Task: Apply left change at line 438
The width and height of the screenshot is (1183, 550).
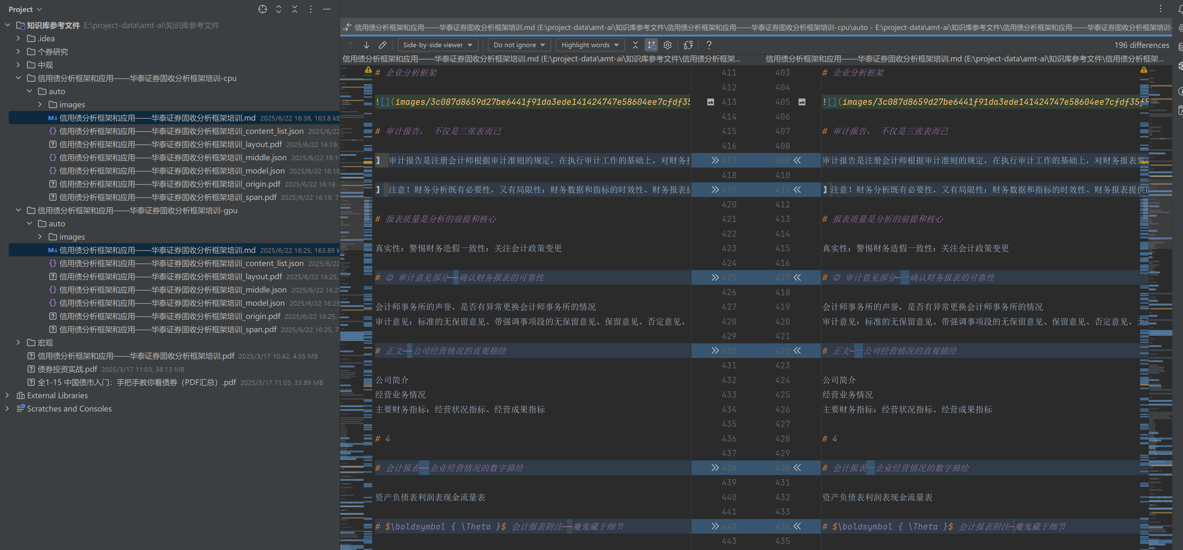Action: pyautogui.click(x=714, y=468)
